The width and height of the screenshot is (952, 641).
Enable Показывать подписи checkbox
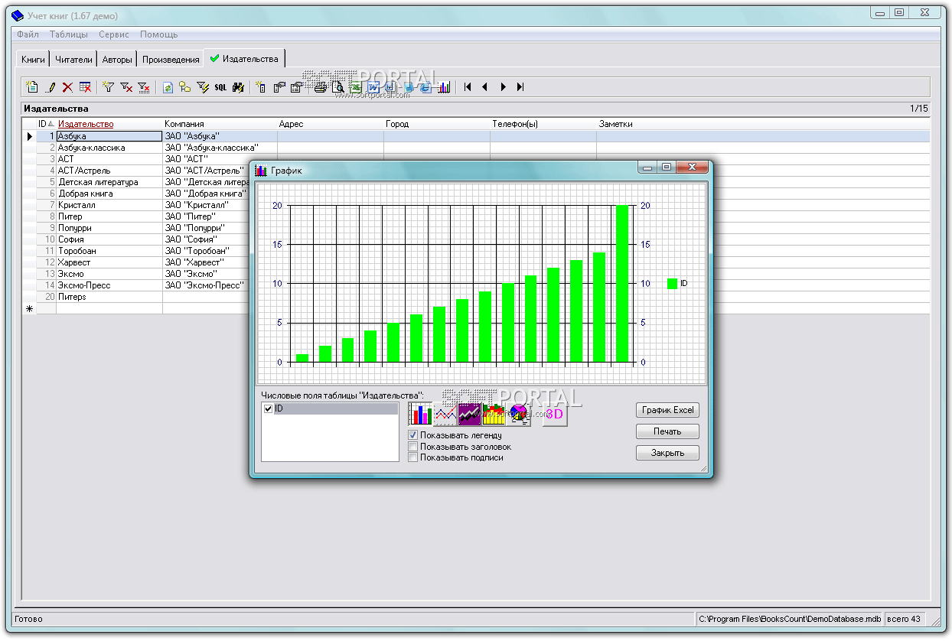(413, 457)
